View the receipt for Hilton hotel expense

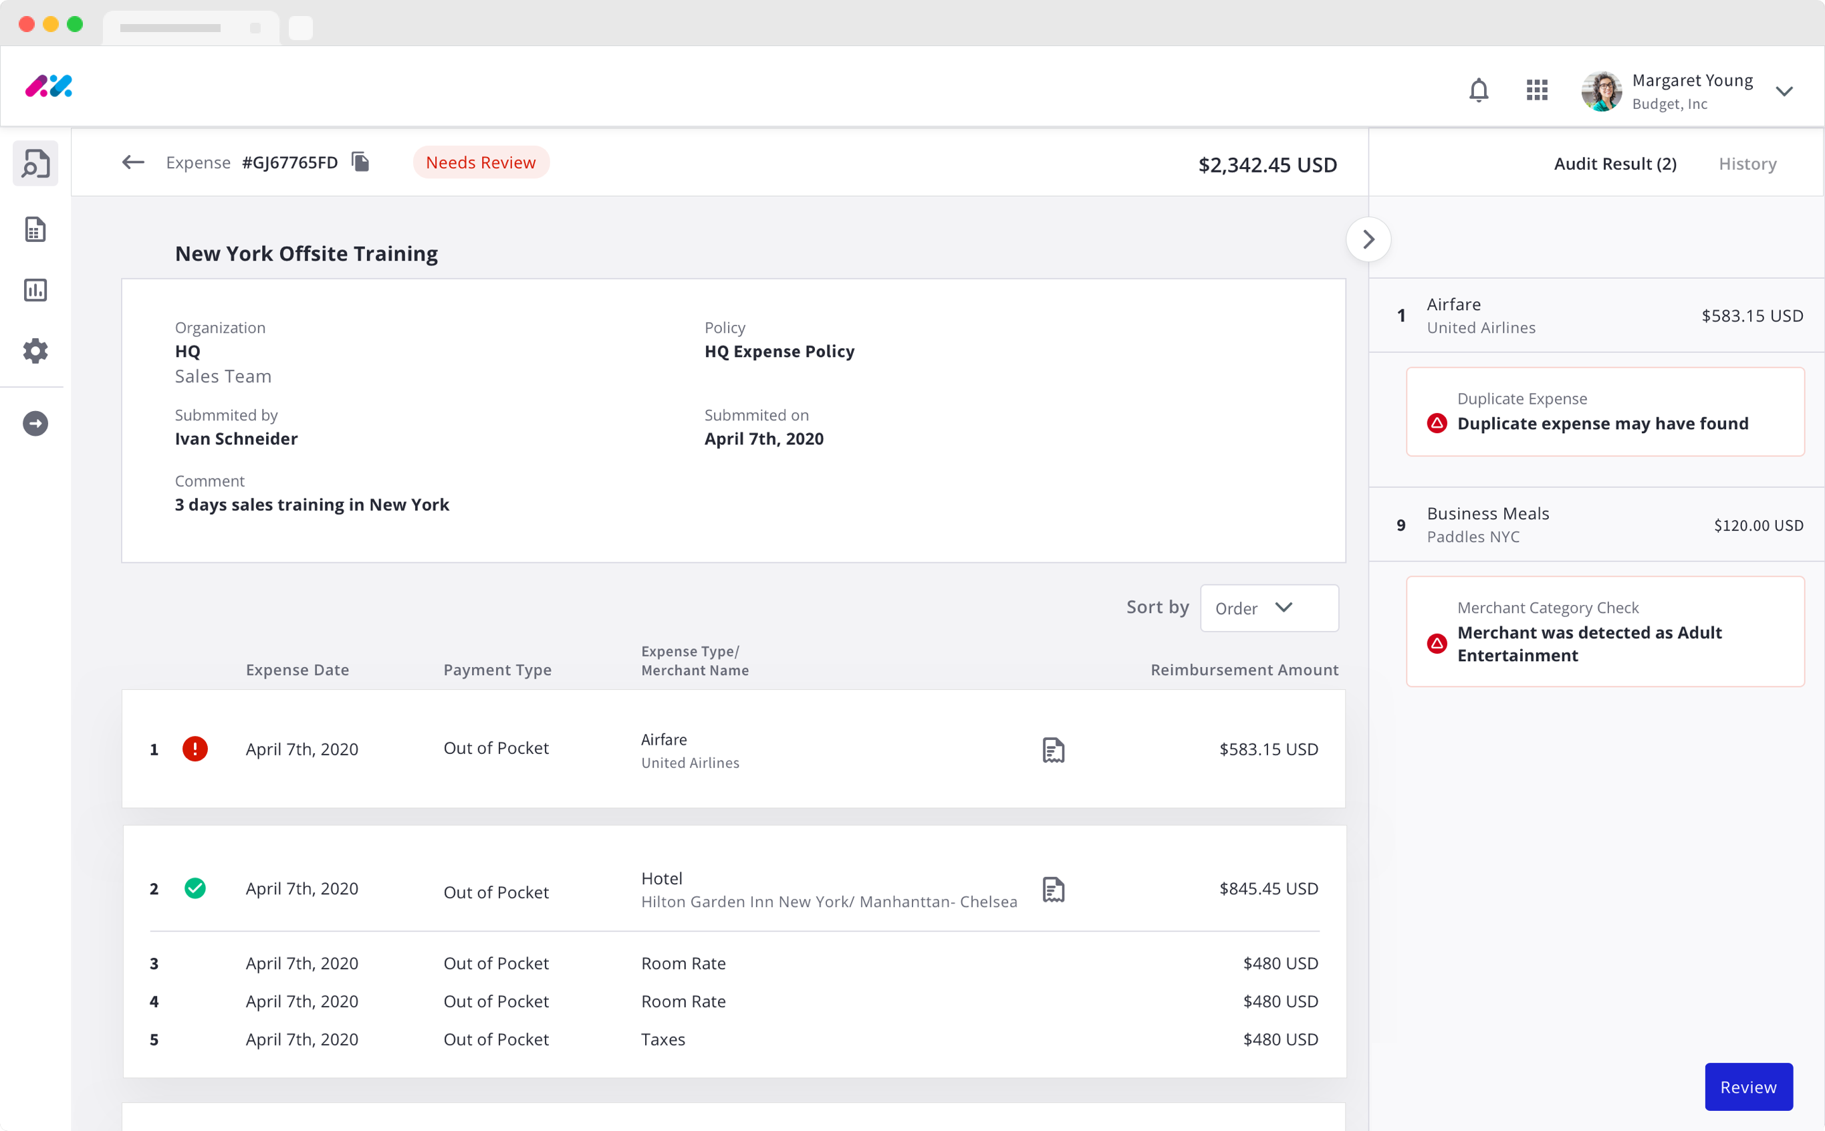point(1053,890)
